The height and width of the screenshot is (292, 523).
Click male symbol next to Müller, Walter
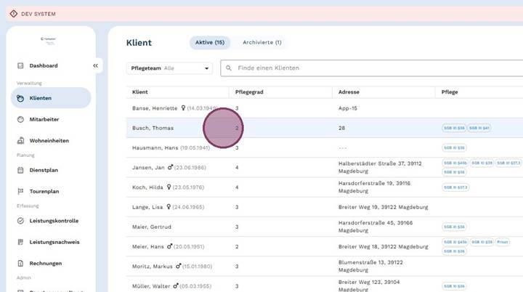176,285
